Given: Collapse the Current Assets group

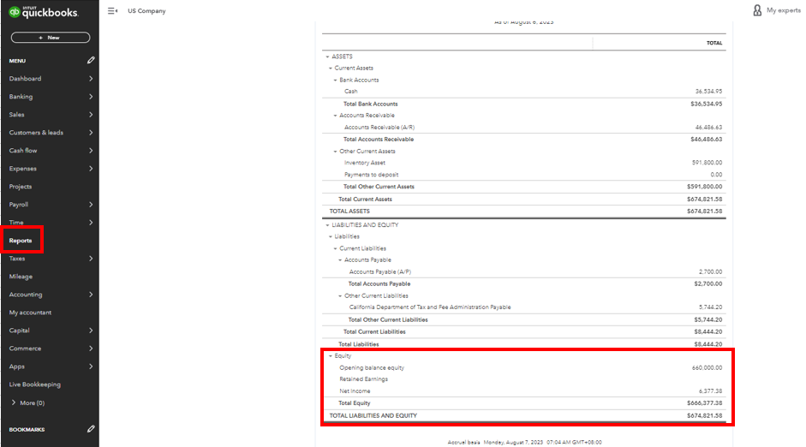Looking at the screenshot, I should (x=331, y=68).
